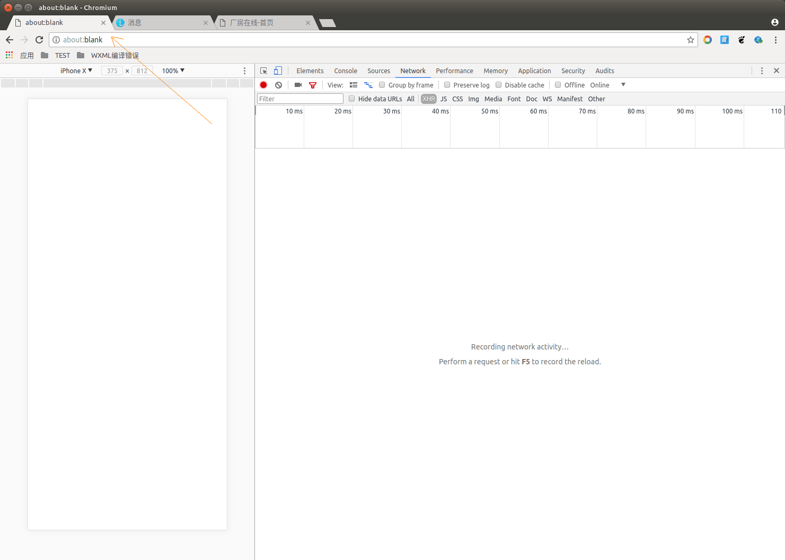This screenshot has width=785, height=560.
Task: Toggle Offline mode
Action: point(558,85)
